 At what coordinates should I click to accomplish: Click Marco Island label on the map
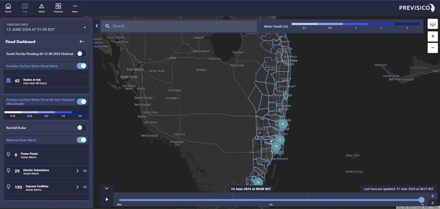pyautogui.click(x=150, y=136)
